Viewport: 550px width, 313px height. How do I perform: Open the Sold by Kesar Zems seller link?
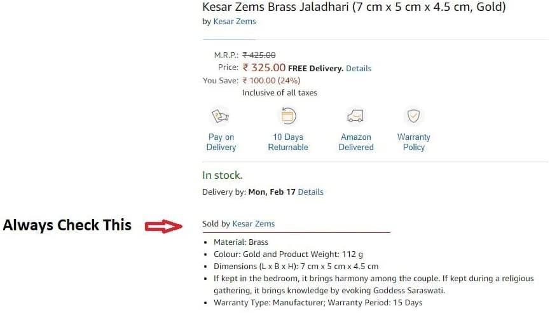pos(253,223)
